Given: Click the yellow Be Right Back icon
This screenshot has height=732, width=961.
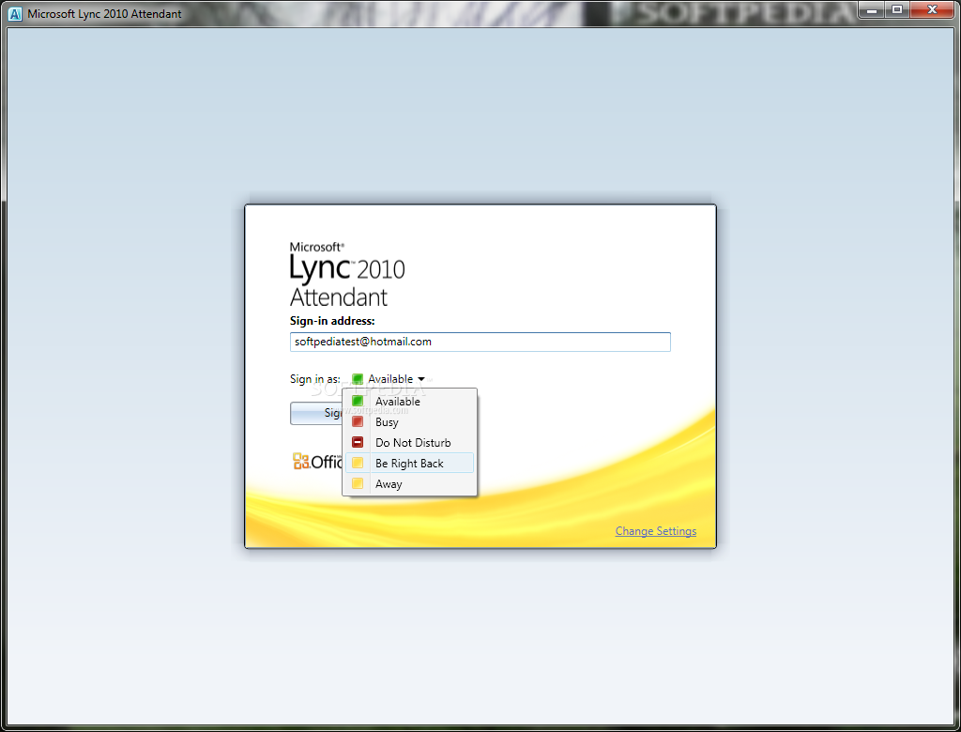Looking at the screenshot, I should 358,463.
